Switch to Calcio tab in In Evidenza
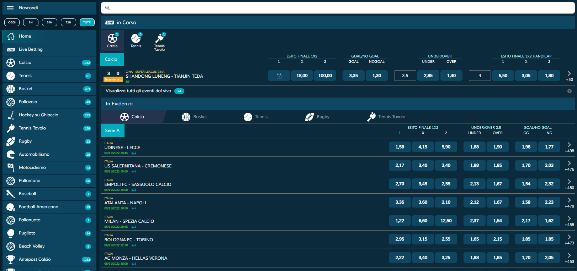This screenshot has height=271, width=577. [132, 117]
